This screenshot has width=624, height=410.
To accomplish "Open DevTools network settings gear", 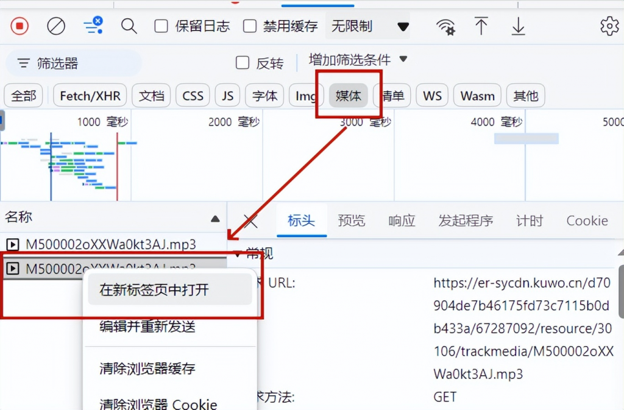I will pyautogui.click(x=609, y=26).
